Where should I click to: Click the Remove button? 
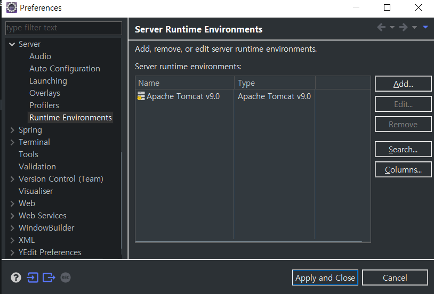tap(403, 124)
